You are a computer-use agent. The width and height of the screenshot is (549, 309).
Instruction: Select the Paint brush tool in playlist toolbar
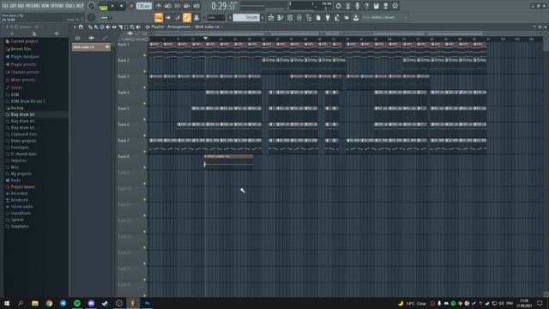96,27
